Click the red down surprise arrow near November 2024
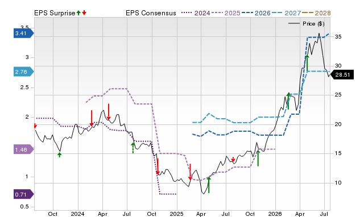 tap(158, 166)
